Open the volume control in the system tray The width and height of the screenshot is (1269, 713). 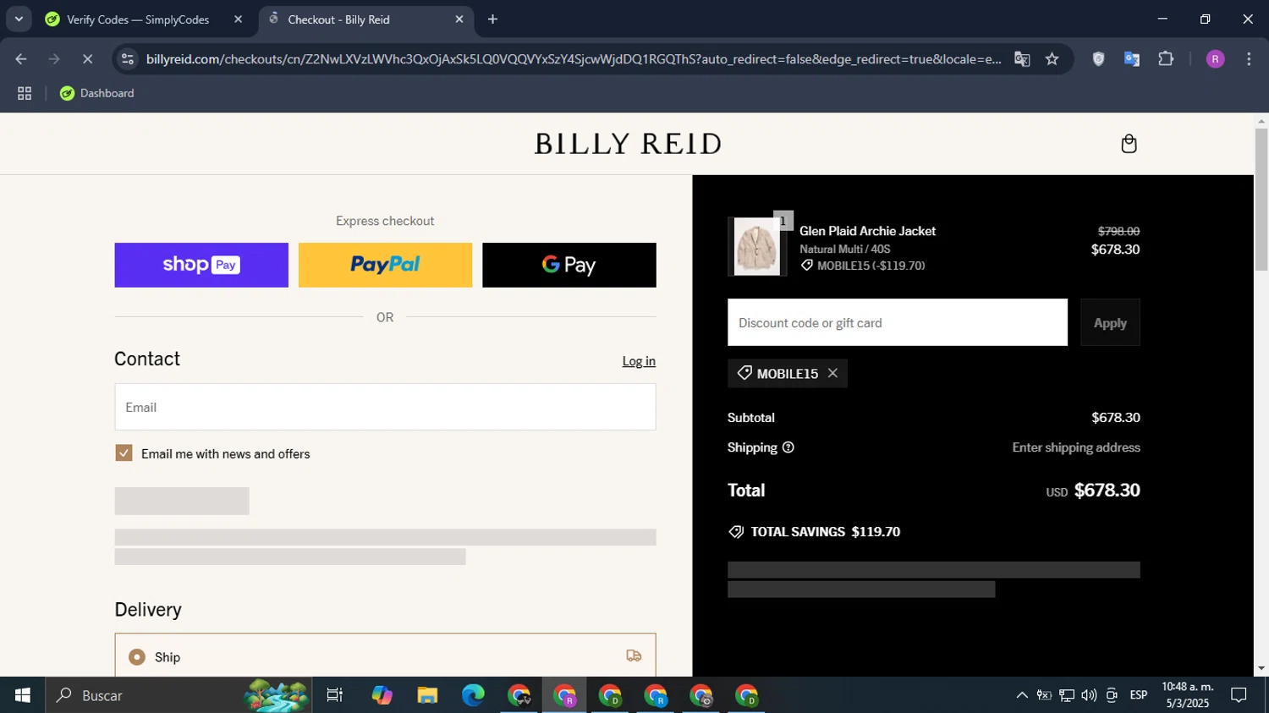(x=1089, y=695)
